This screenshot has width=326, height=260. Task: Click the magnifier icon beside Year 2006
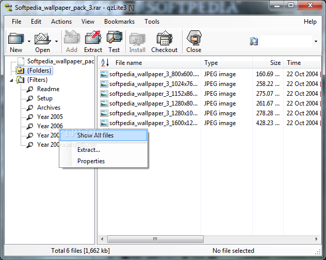pyautogui.click(x=30, y=126)
